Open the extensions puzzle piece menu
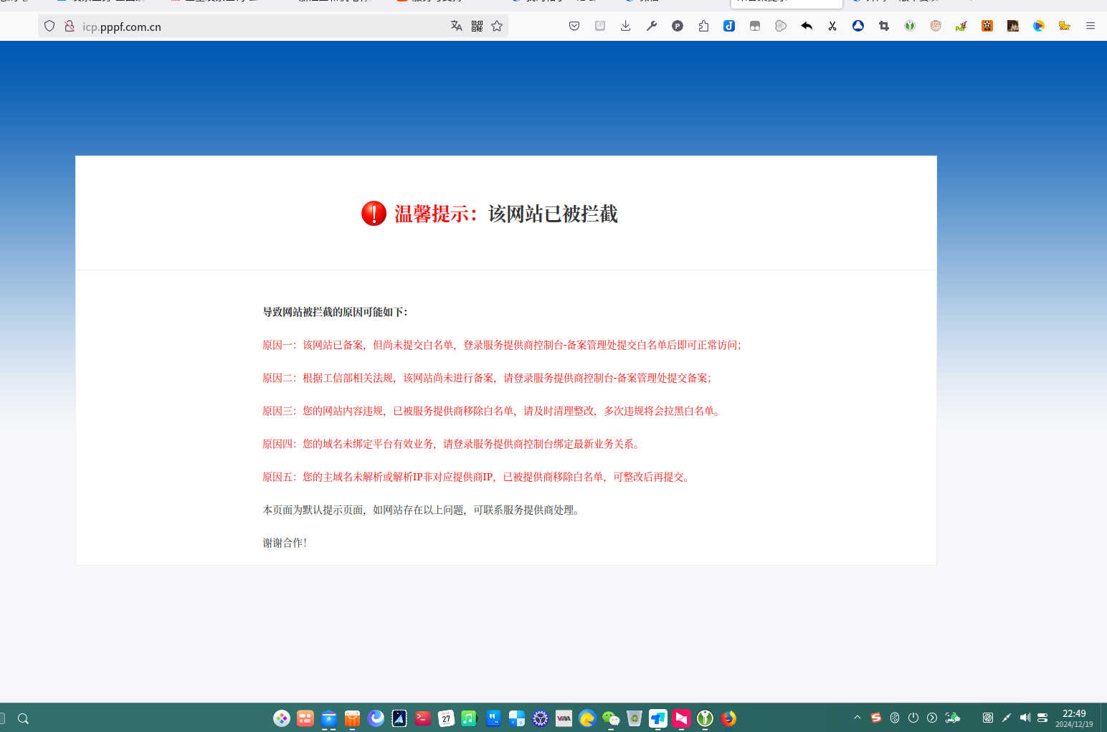 coord(703,26)
